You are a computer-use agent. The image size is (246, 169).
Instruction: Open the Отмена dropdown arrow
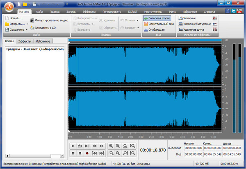point(138,20)
